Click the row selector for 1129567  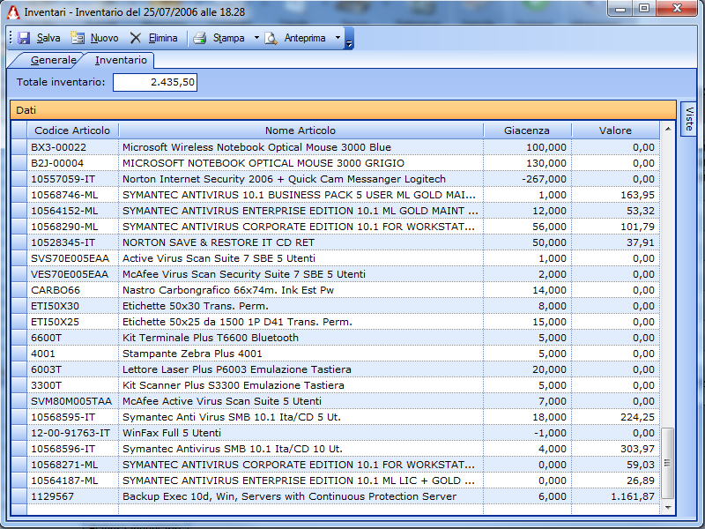[x=19, y=496]
